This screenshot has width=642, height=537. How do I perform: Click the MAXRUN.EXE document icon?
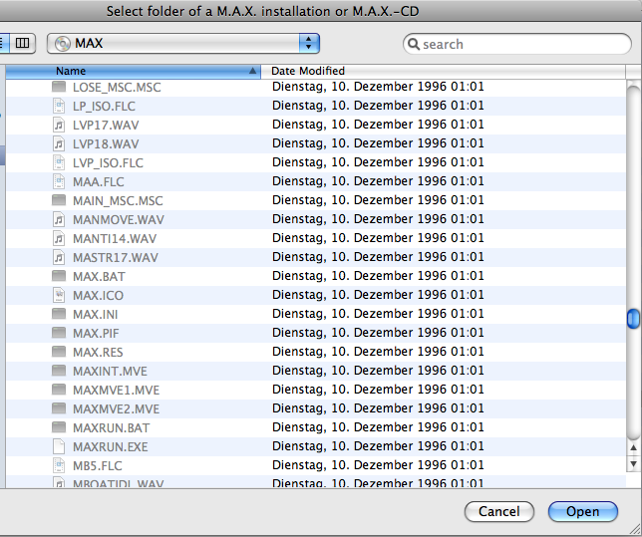pos(59,446)
